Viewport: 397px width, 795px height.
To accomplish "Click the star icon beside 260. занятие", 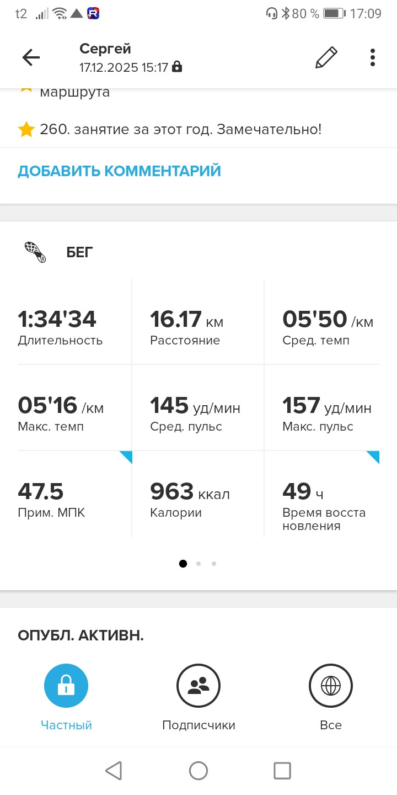I will [x=26, y=130].
